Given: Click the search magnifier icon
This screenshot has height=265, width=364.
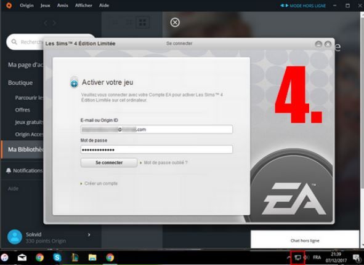Looking at the screenshot, I should (x=14, y=42).
